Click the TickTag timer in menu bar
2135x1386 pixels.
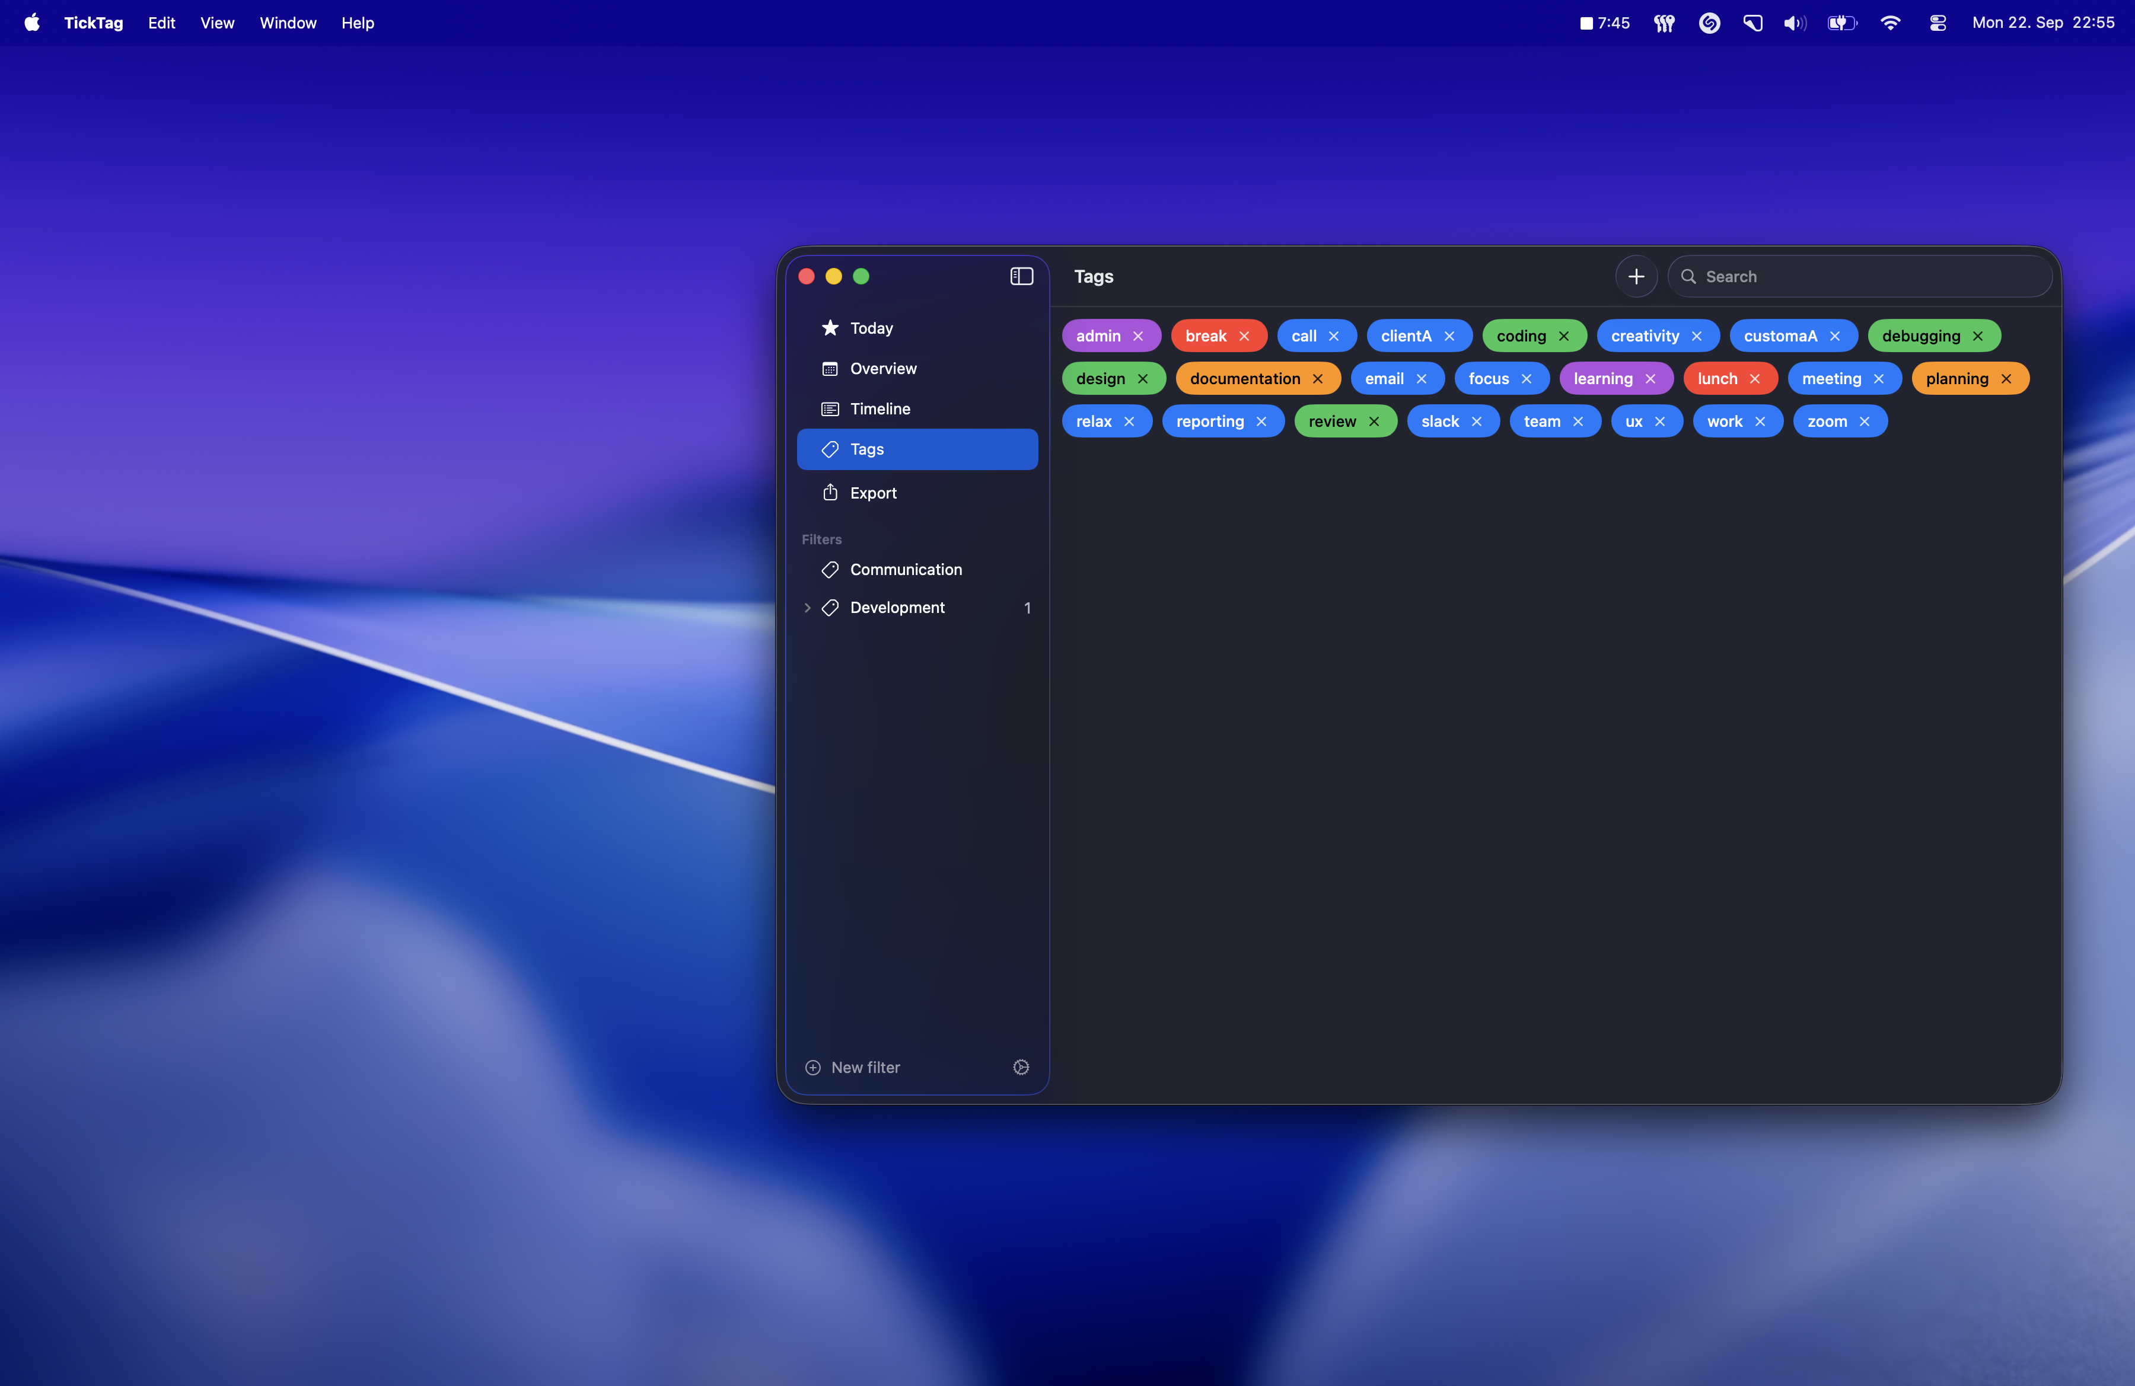pyautogui.click(x=1604, y=23)
